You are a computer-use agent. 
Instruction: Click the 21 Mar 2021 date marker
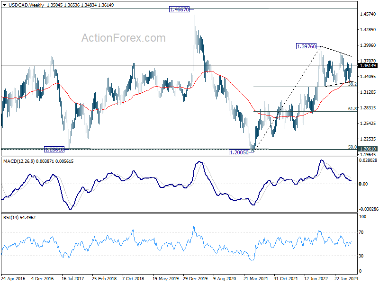click(x=256, y=278)
